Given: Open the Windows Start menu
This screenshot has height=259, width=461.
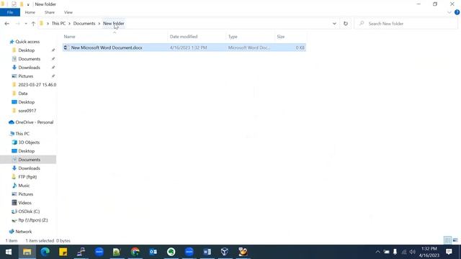Looking at the screenshot, I should (x=8, y=252).
